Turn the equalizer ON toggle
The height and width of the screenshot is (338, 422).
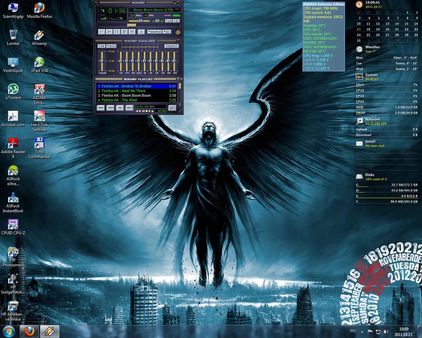pos(102,46)
